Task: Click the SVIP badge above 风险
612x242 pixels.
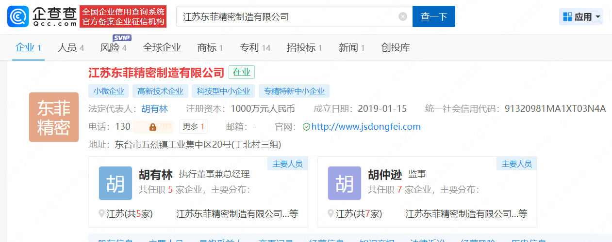Action: point(122,38)
